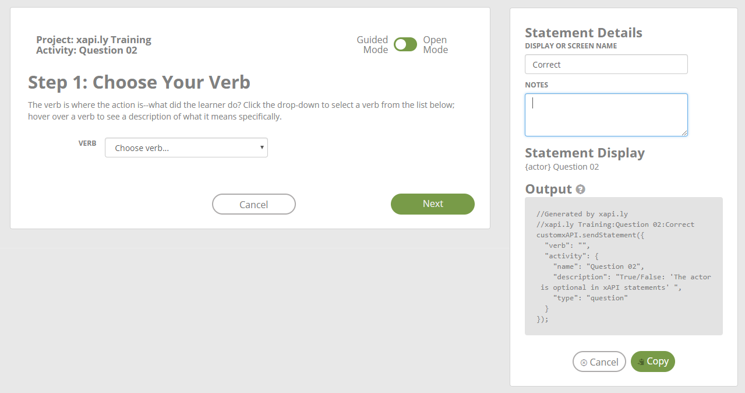
Task: Click the Display or Screen Name field
Action: (606, 64)
